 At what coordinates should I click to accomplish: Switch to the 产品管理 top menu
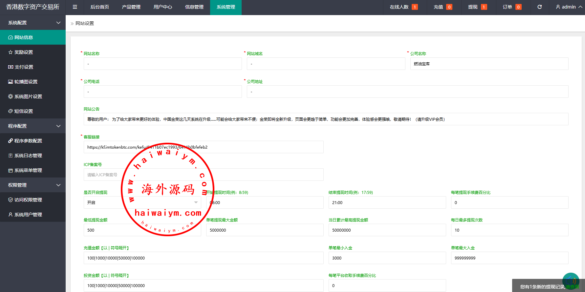point(131,7)
